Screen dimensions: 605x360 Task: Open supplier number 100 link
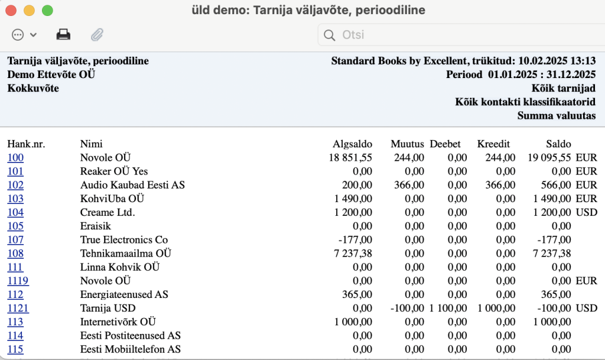(x=15, y=157)
